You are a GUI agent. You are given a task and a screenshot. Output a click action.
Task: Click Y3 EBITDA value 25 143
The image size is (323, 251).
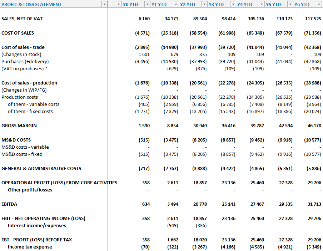point(229,204)
